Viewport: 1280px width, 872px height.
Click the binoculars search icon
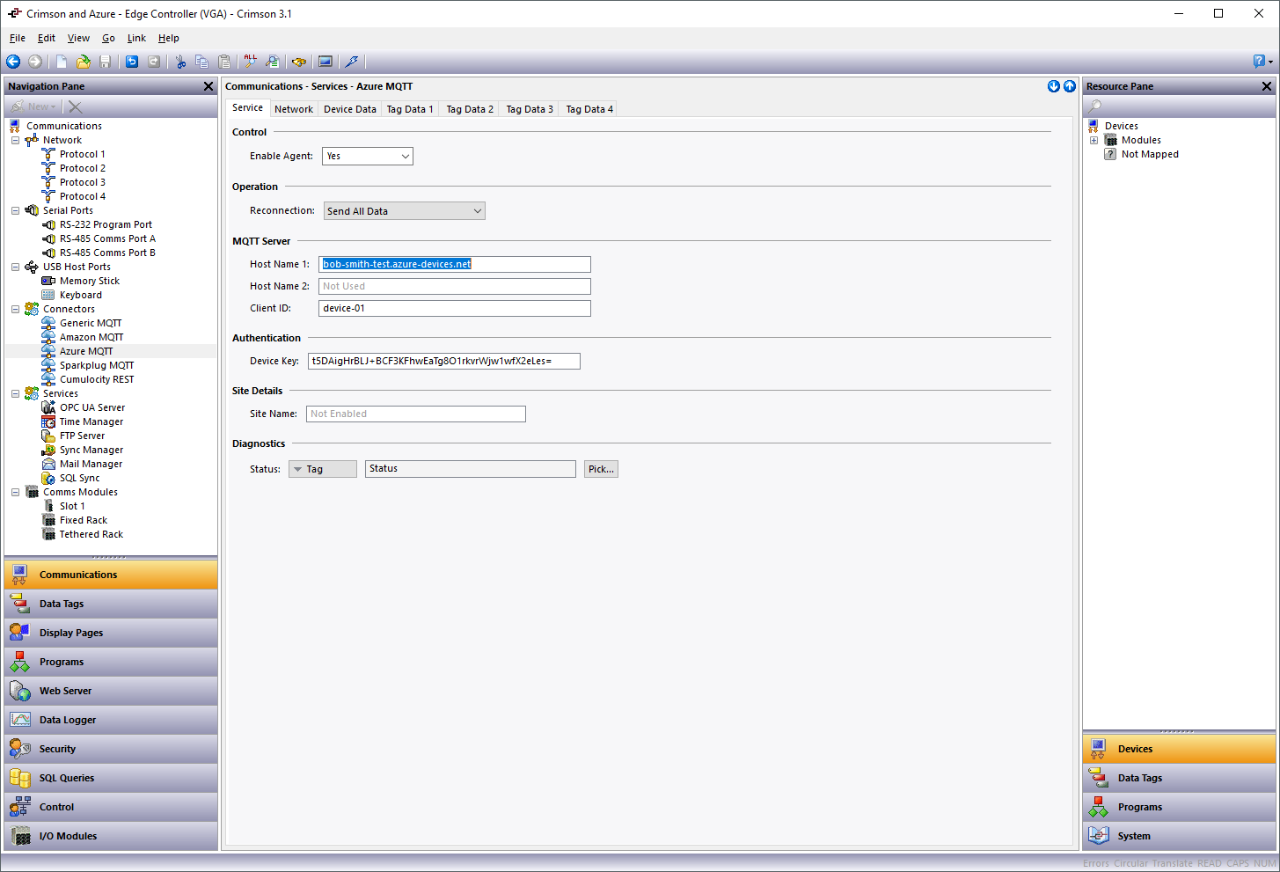(299, 62)
